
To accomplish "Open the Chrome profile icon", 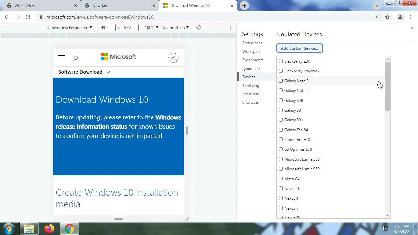I will click(400, 17).
